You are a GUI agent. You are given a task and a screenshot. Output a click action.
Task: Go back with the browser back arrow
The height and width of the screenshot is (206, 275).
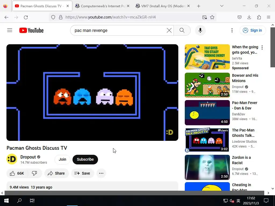(x=6, y=17)
